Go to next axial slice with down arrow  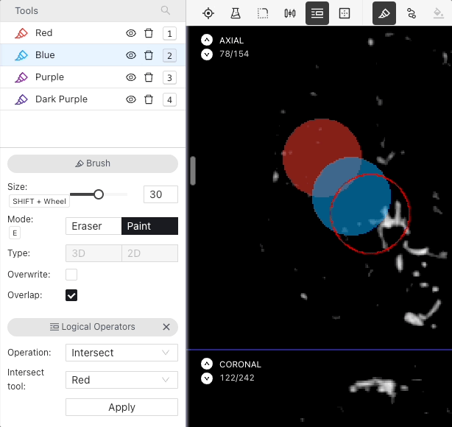pos(207,54)
